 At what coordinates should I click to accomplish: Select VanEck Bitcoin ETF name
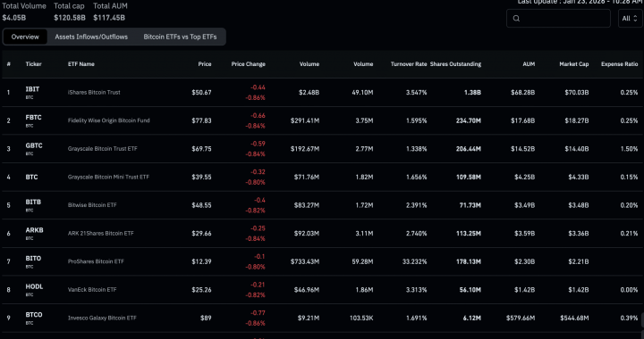pyautogui.click(x=92, y=289)
